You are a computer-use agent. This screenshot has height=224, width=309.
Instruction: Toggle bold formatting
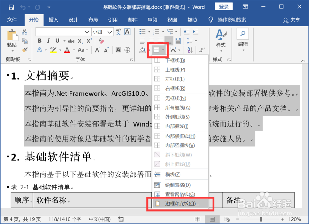[40, 40]
